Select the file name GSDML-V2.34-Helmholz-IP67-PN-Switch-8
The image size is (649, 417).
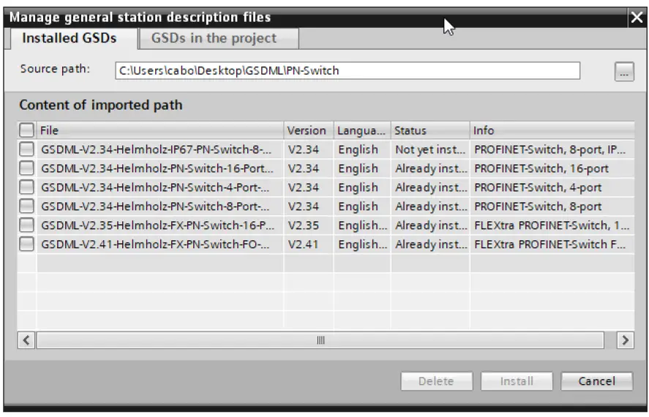click(x=156, y=149)
